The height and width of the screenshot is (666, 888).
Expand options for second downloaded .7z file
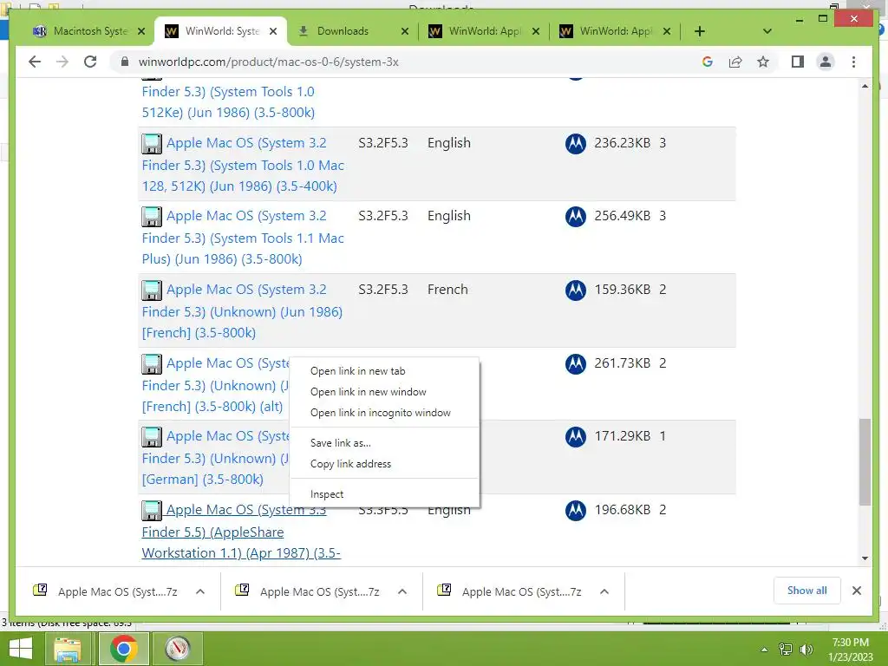[402, 591]
